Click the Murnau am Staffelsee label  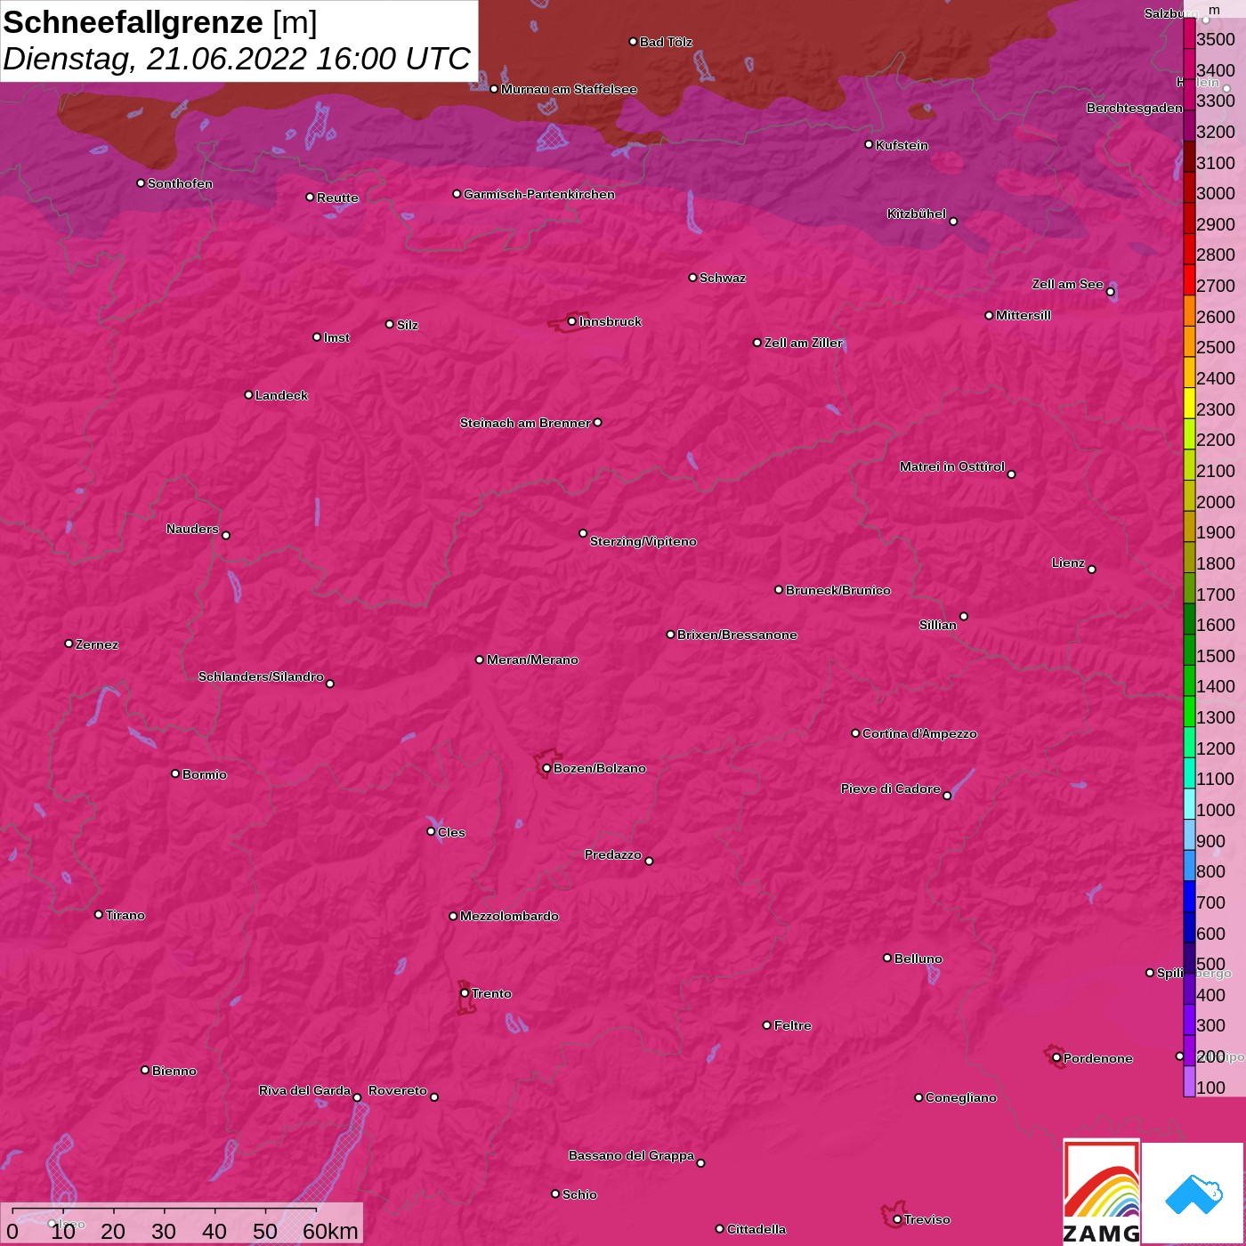click(569, 89)
